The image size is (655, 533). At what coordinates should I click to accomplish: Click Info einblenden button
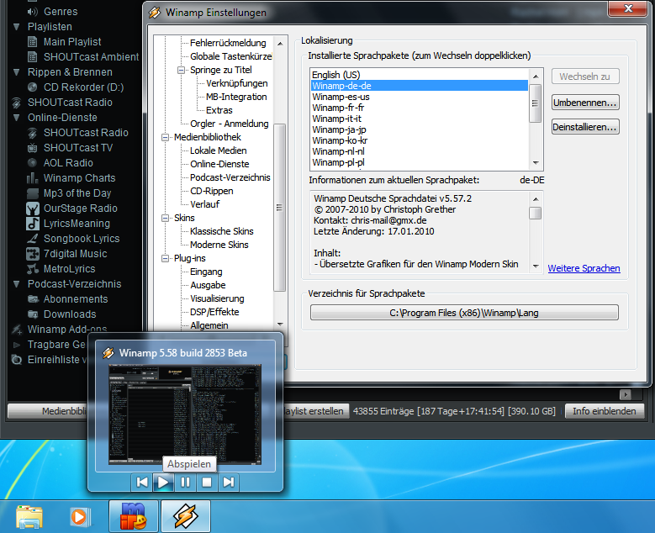605,411
